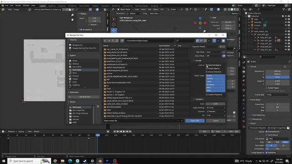Go forward to next folder in file browser
292x164 pixels.
click(x=109, y=41)
